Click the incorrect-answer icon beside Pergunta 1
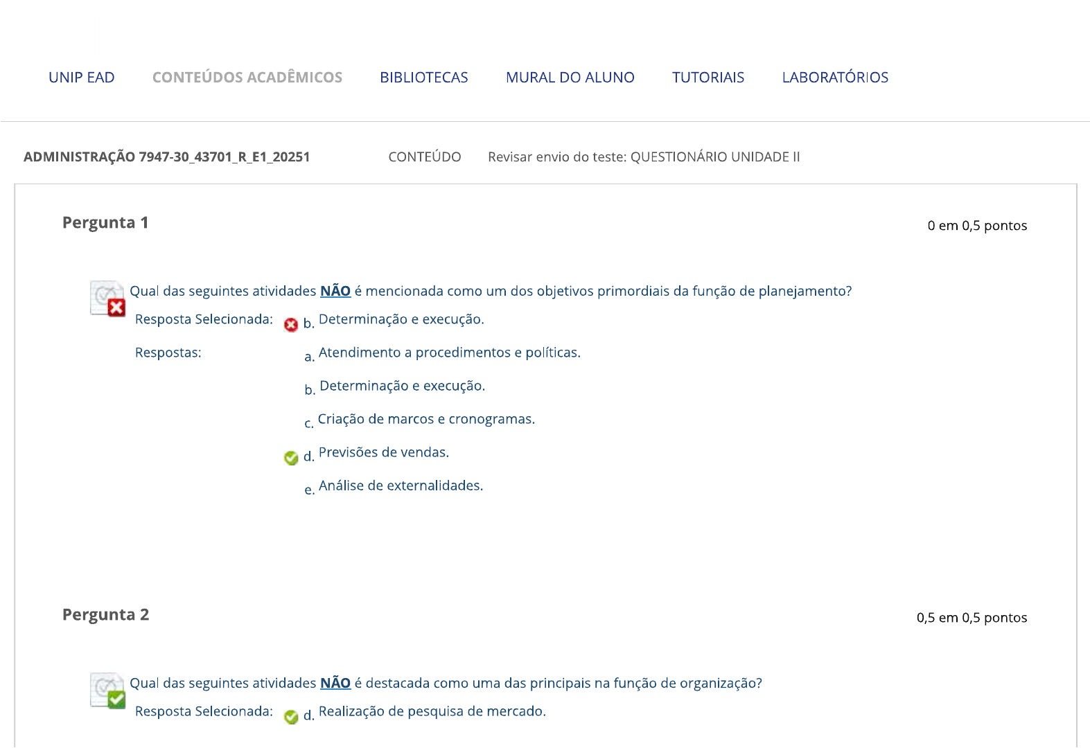The height and width of the screenshot is (748, 1090). [108, 299]
